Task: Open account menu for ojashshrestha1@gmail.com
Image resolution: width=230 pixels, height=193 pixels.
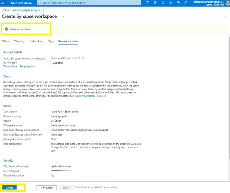Action: 211,3
